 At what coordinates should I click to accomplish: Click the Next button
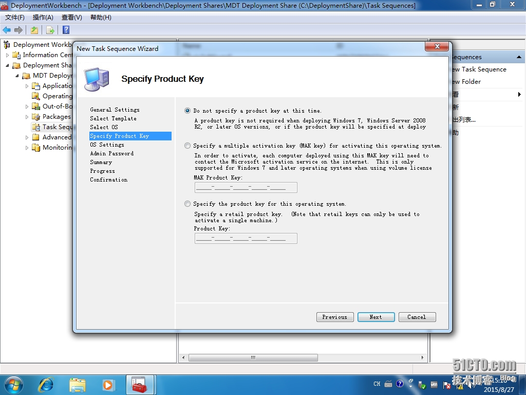point(375,317)
